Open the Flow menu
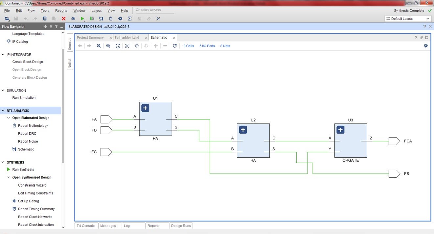434x234 pixels. (x=31, y=11)
